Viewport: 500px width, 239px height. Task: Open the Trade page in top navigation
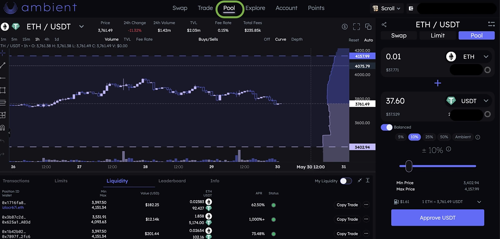[x=205, y=8]
